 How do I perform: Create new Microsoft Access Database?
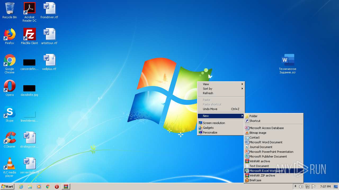pyautogui.click(x=274, y=128)
